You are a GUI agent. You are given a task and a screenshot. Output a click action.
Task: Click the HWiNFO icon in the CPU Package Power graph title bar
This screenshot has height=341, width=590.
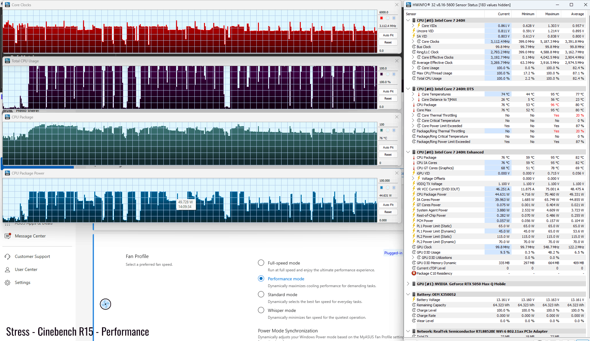[7, 173]
